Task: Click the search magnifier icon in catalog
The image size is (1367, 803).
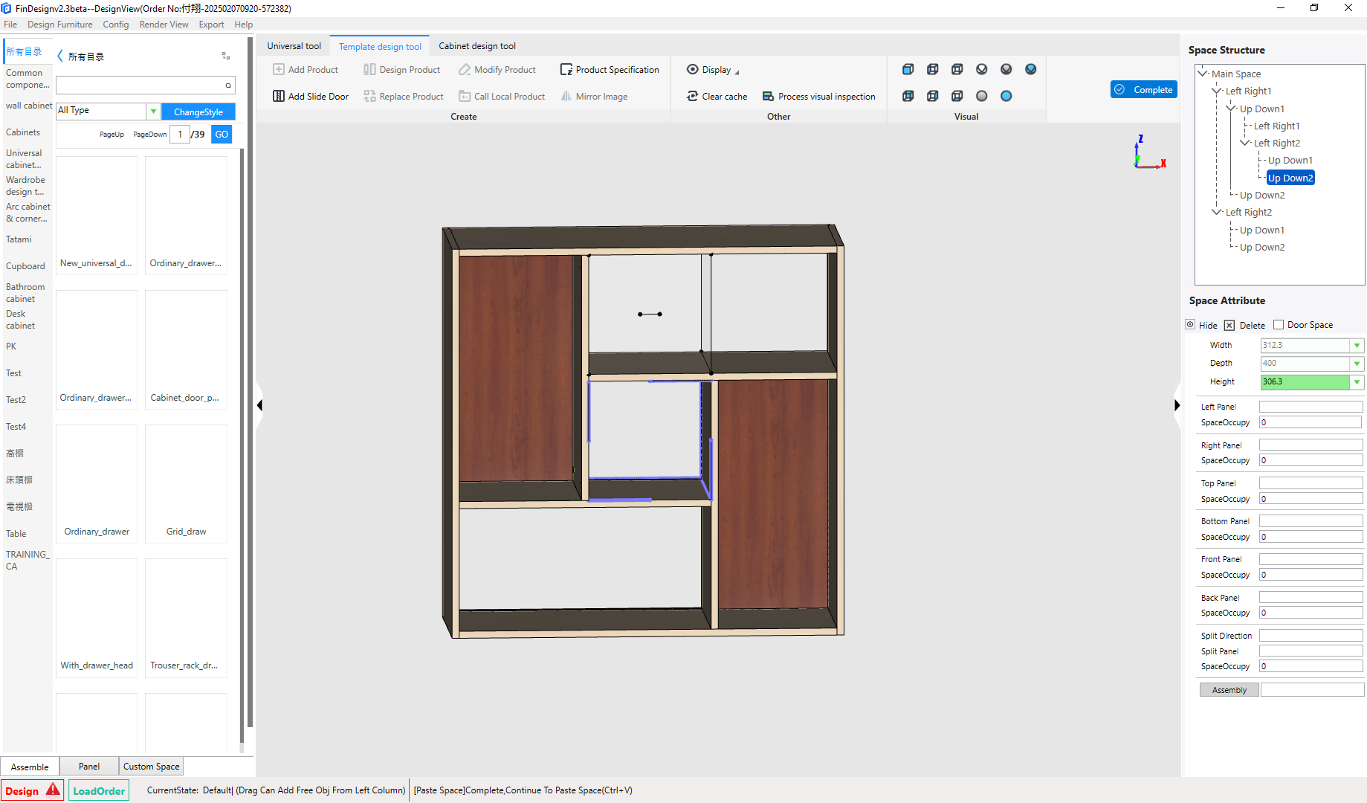Action: coord(228,86)
